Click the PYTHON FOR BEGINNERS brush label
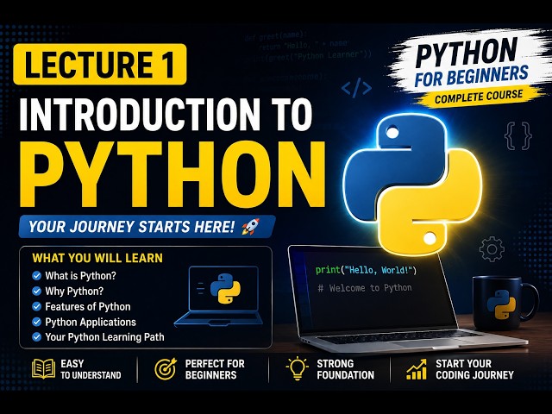 tap(470, 63)
